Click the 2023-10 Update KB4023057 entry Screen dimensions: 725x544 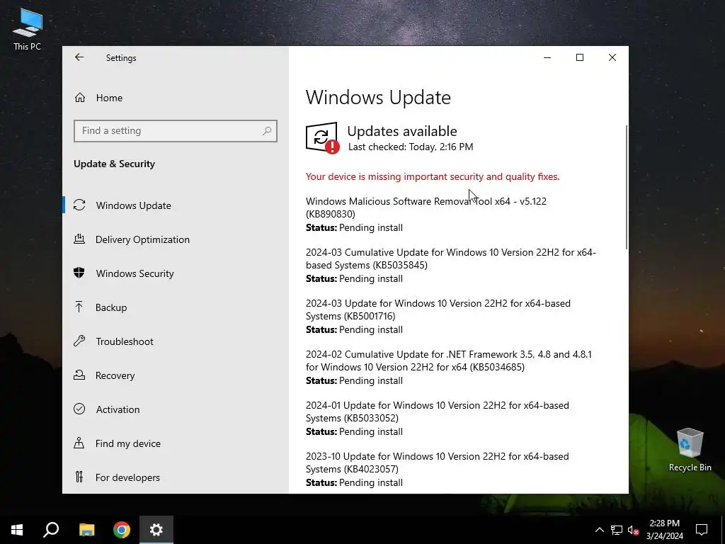point(438,462)
